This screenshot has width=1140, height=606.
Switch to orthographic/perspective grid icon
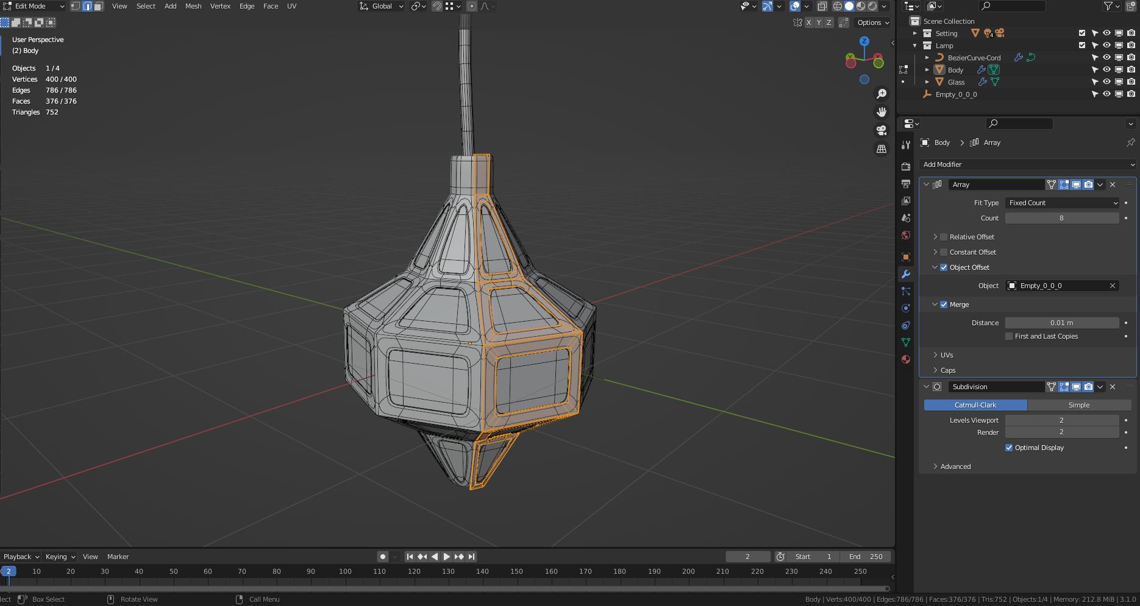pos(882,149)
